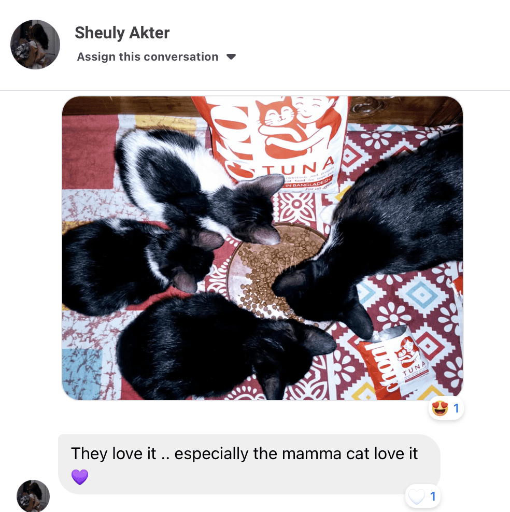510x512 pixels.
Task: View reaction count beside heart-eyes emoji
Action: (456, 408)
